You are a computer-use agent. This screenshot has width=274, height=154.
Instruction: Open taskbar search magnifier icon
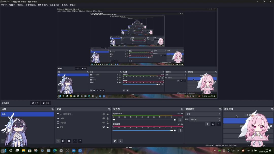tap(11, 151)
